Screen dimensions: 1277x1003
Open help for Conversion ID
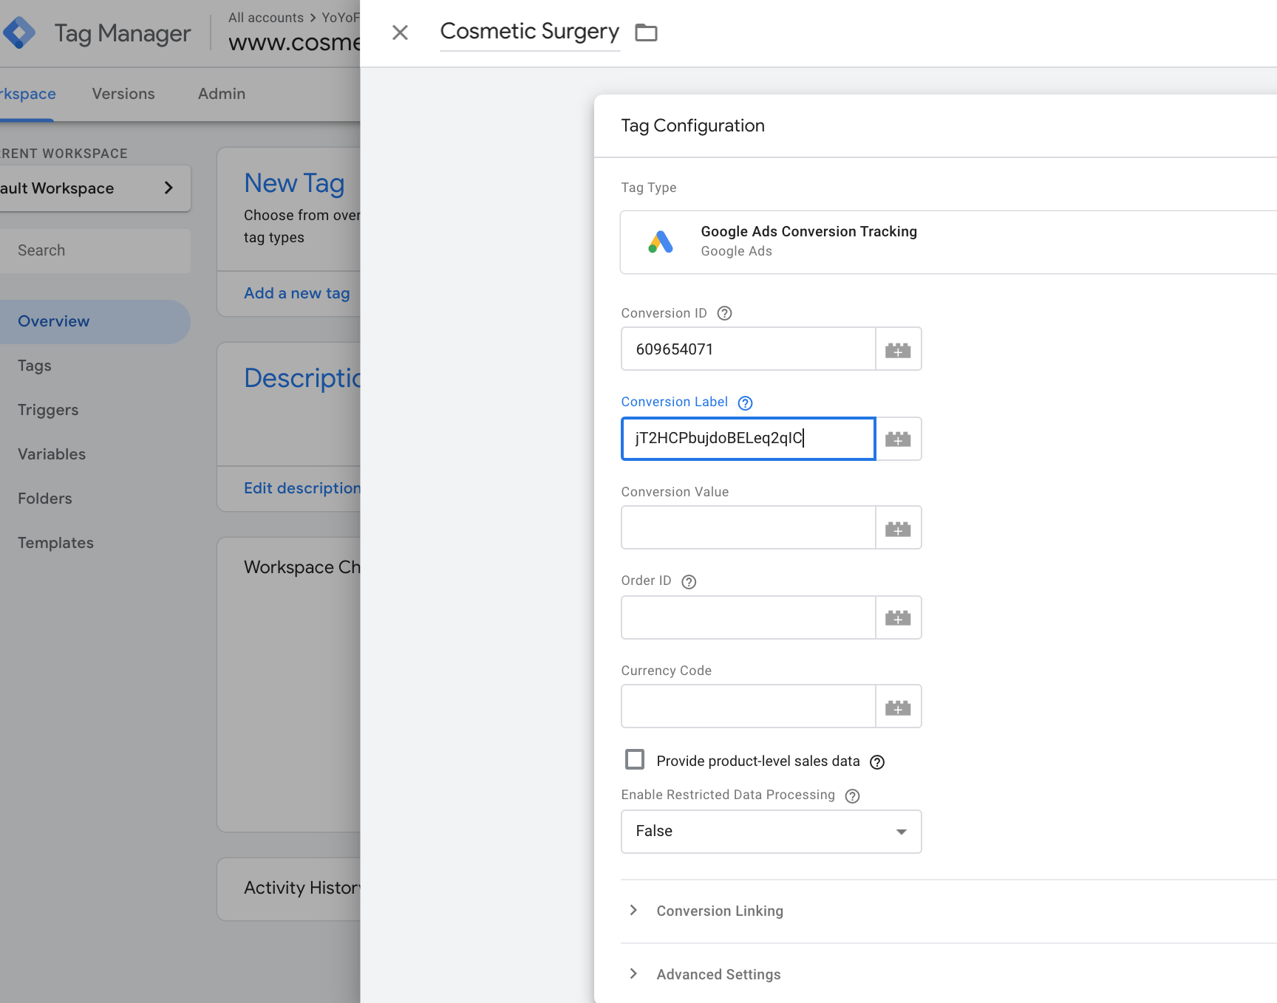point(724,313)
